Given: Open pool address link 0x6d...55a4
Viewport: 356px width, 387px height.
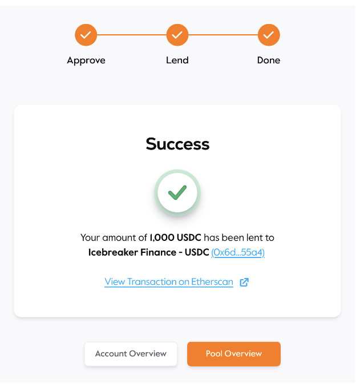Looking at the screenshot, I should coord(238,252).
